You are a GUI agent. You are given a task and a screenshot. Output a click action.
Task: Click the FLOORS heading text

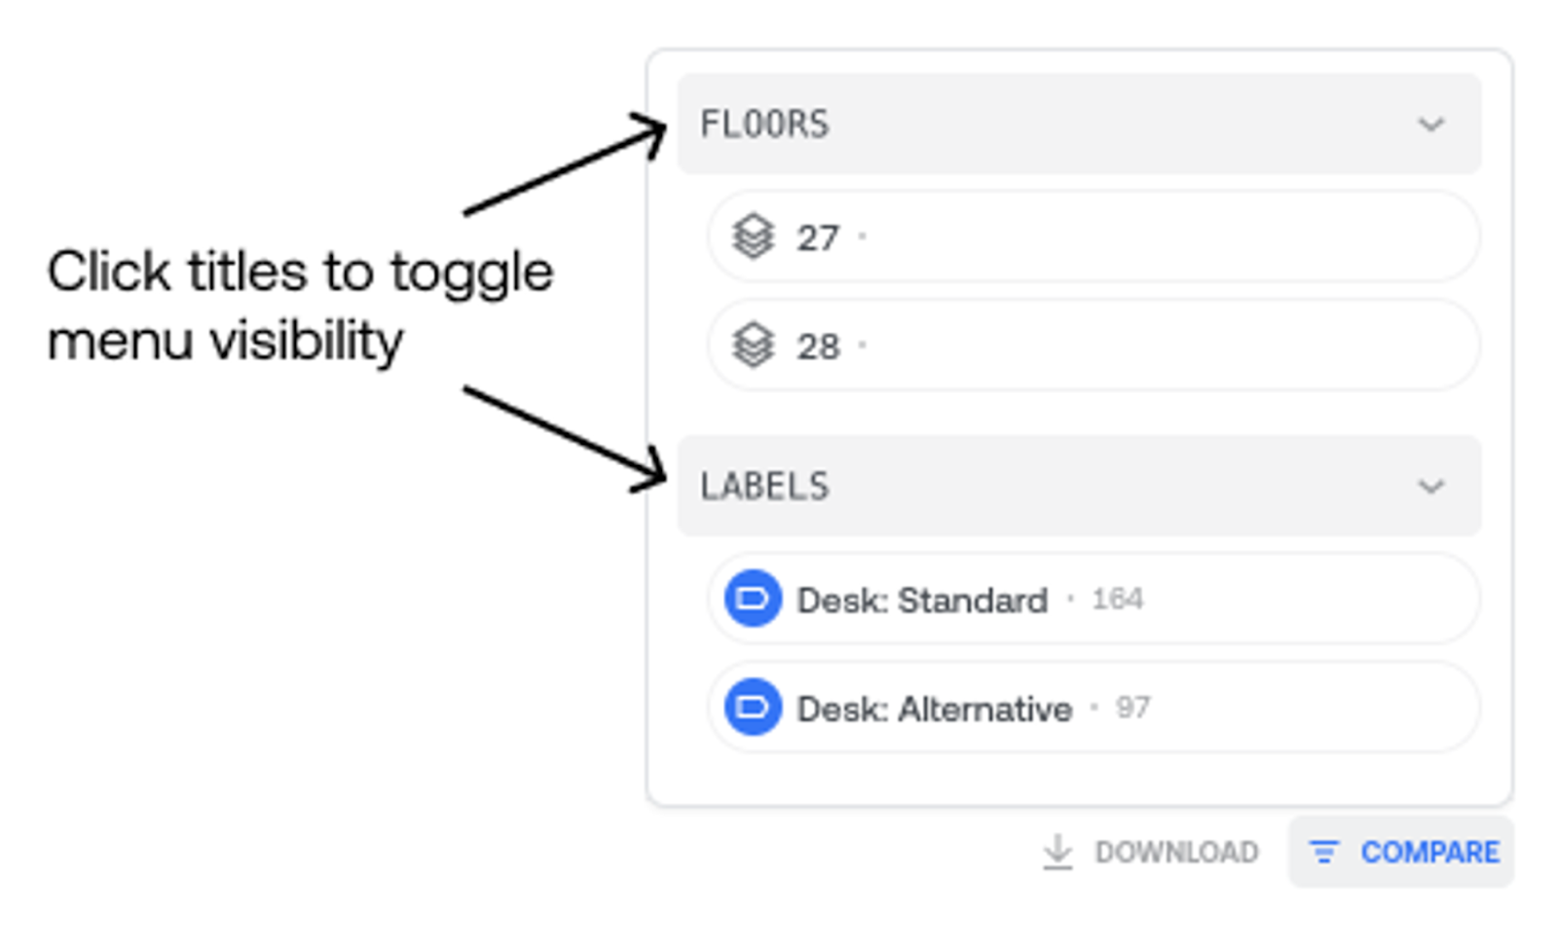[764, 125]
